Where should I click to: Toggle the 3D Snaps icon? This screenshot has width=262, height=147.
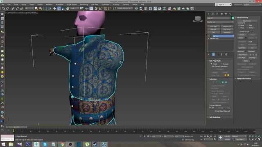(96, 9)
